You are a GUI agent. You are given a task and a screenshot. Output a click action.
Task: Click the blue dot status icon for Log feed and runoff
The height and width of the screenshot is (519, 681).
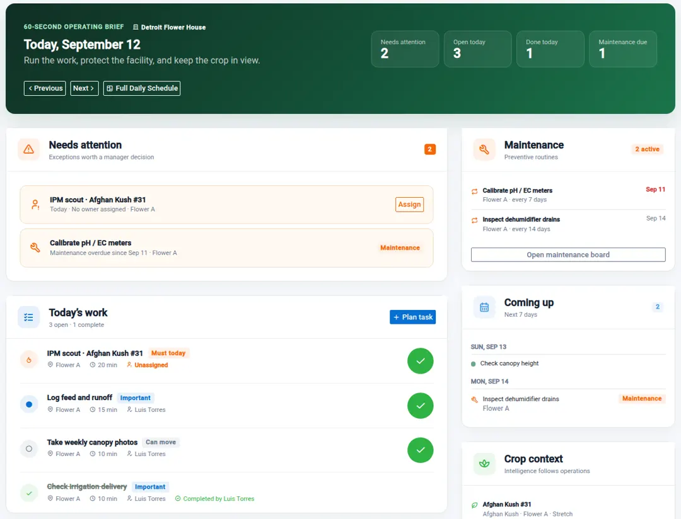pyautogui.click(x=29, y=404)
